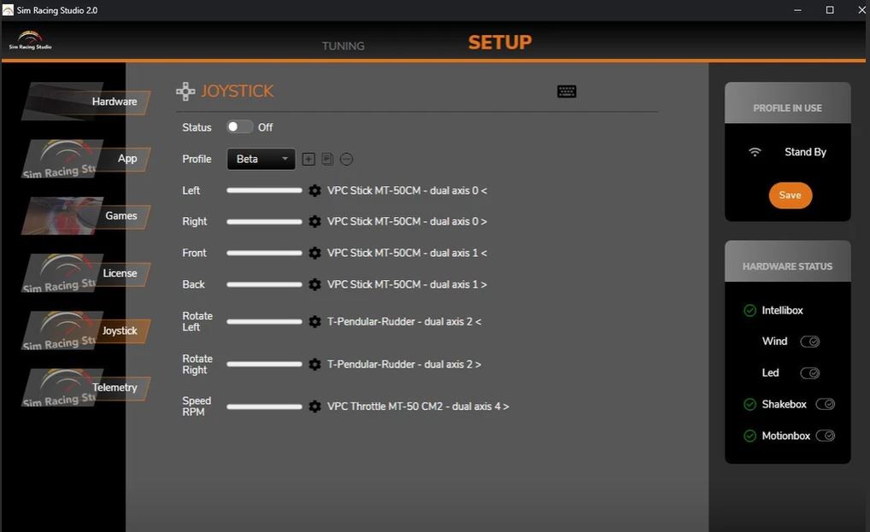Click the Stand By wifi icon
Screen dimensions: 870x532
(755, 152)
